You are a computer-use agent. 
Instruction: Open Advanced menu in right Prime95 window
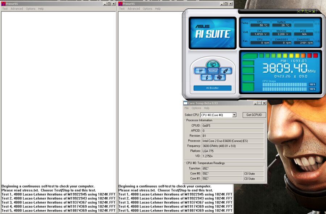(x=134, y=9)
